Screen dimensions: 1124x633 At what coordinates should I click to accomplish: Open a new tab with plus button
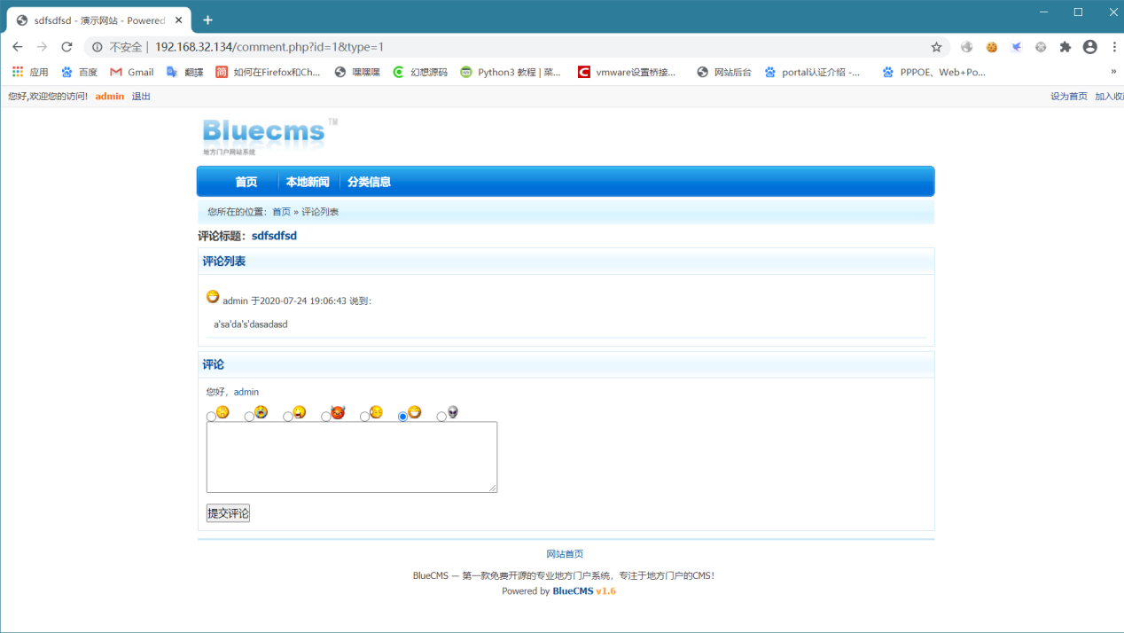coord(207,20)
